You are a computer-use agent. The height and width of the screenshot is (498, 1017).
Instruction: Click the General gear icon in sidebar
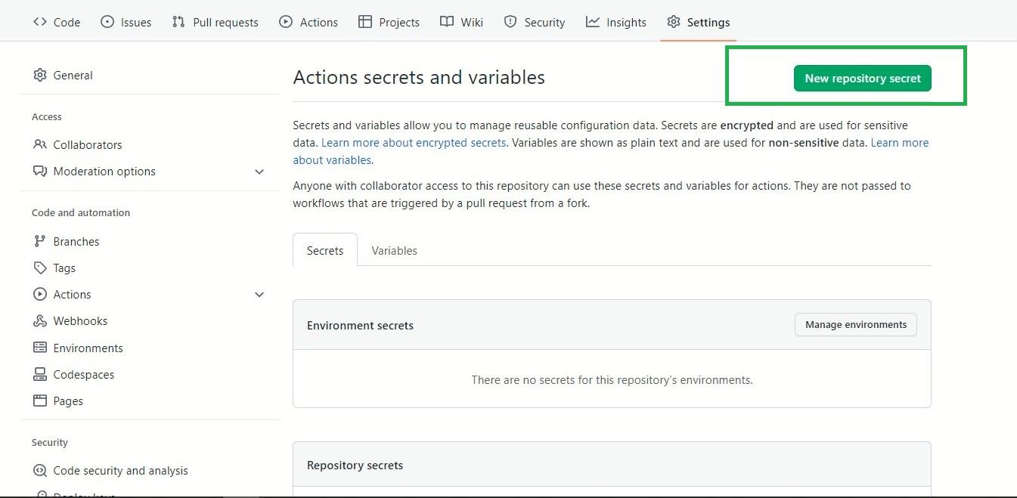[x=40, y=76]
